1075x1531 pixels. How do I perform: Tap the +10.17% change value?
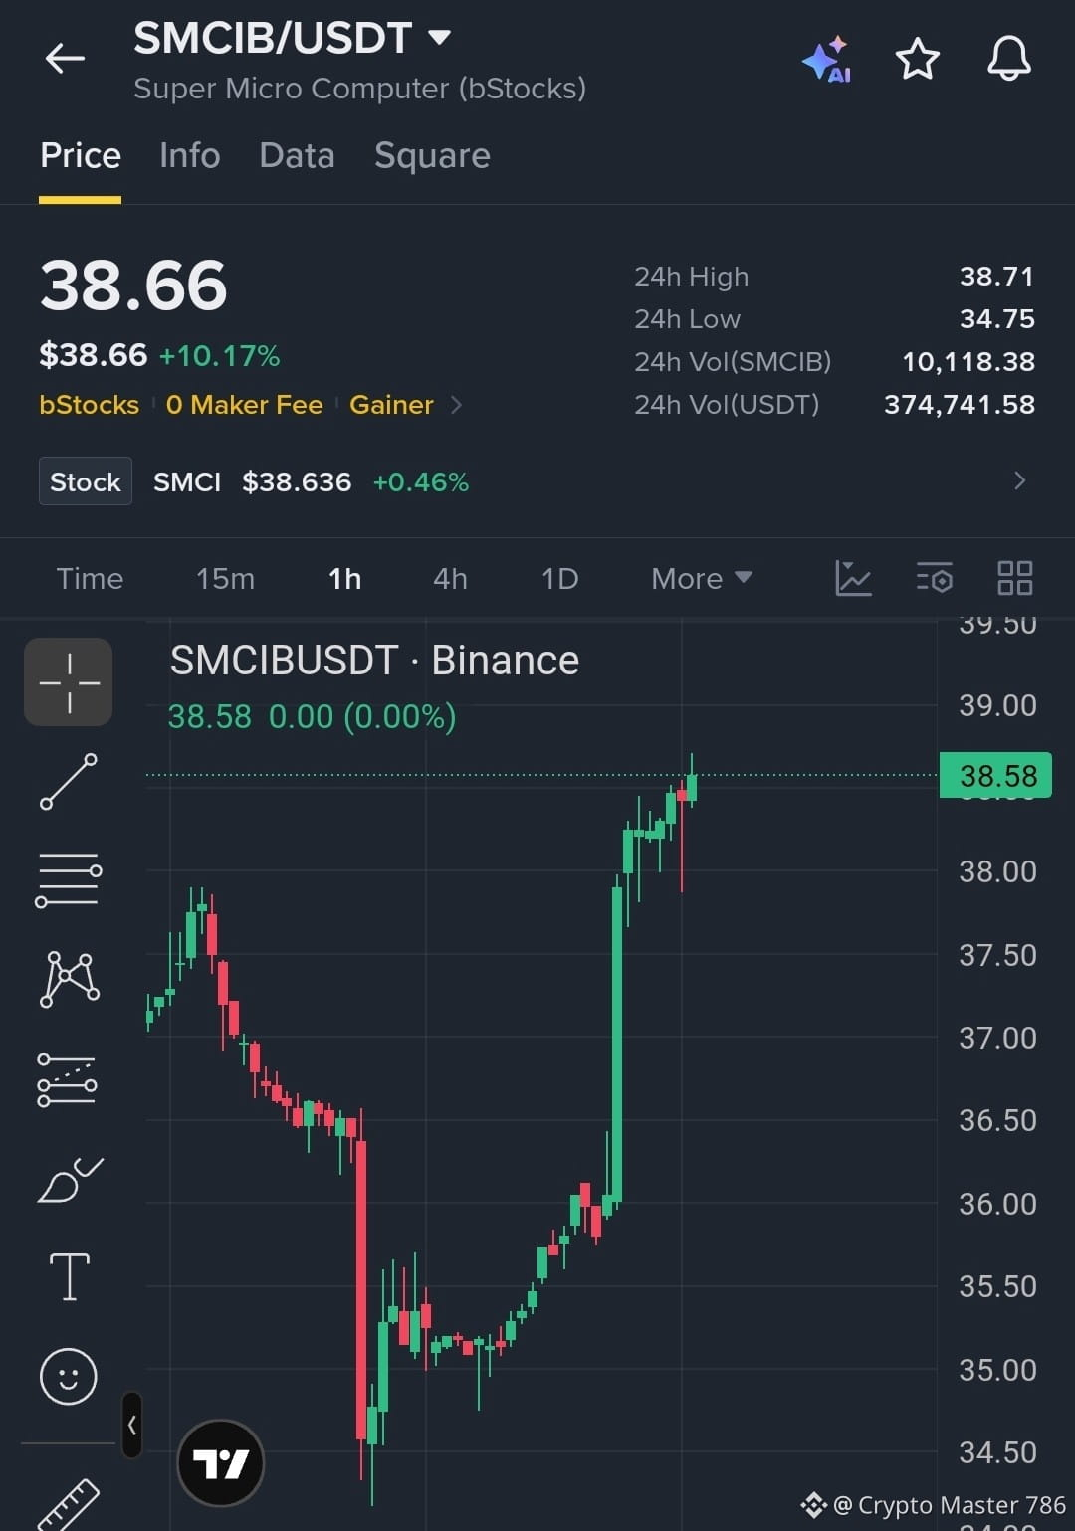coord(219,355)
